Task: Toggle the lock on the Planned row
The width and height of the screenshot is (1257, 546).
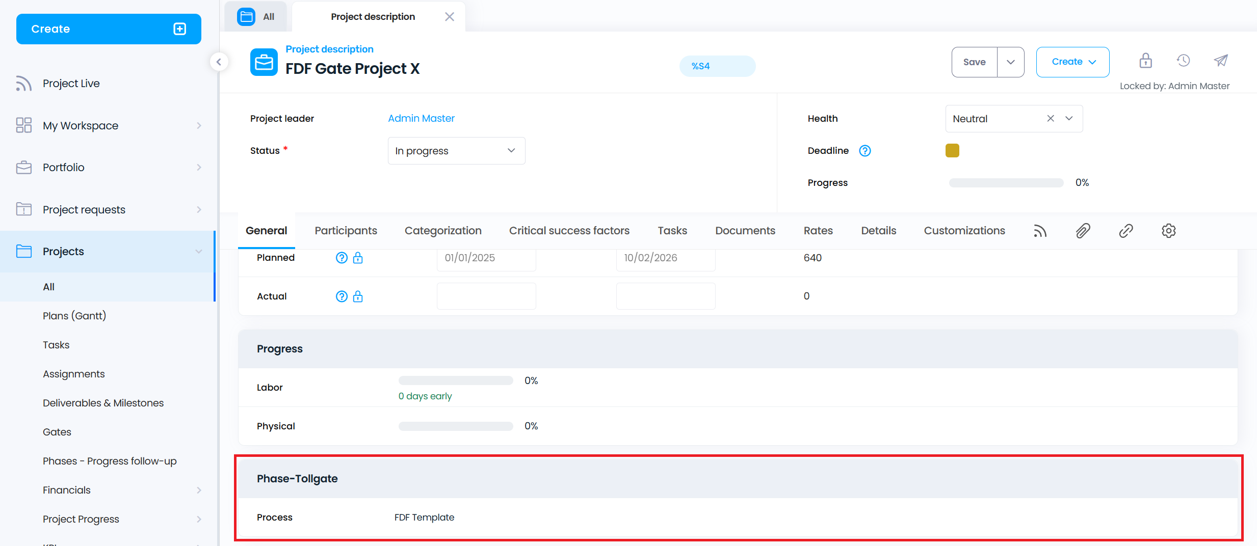Action: pyautogui.click(x=358, y=258)
